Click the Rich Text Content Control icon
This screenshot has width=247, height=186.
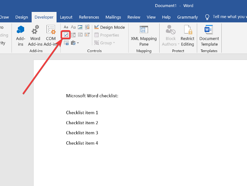[66, 27]
